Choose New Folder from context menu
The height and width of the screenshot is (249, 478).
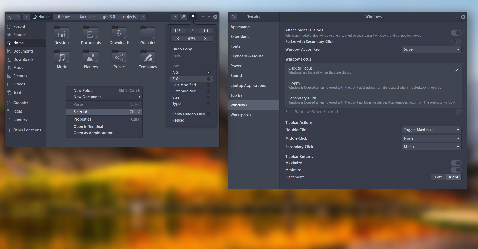[x=104, y=91]
